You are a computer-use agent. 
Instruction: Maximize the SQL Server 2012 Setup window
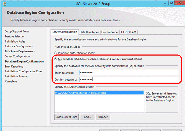pyautogui.click(x=171, y=3)
